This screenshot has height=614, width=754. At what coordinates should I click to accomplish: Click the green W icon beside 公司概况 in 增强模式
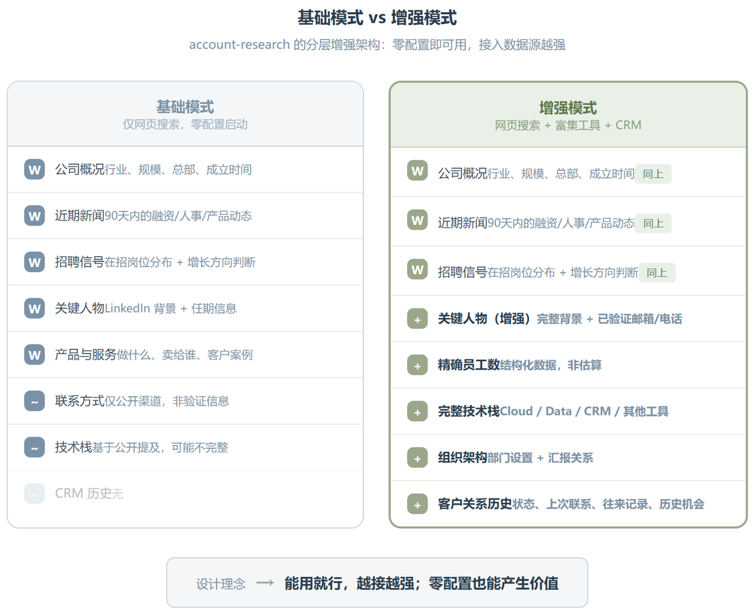pyautogui.click(x=417, y=171)
